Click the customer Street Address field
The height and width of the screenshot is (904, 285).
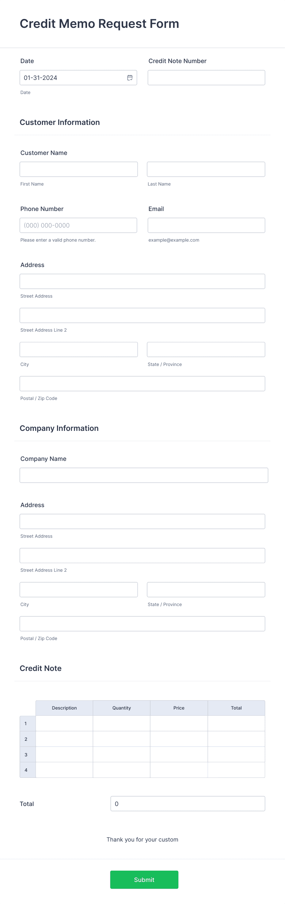click(142, 281)
